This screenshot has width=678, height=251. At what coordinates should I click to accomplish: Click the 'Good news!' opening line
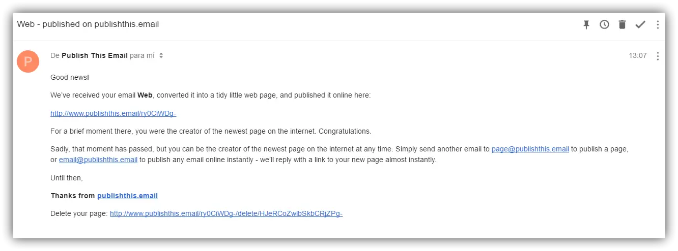tap(70, 77)
